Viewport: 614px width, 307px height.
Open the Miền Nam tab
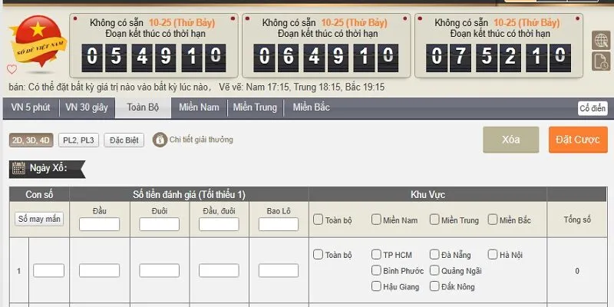pyautogui.click(x=199, y=107)
